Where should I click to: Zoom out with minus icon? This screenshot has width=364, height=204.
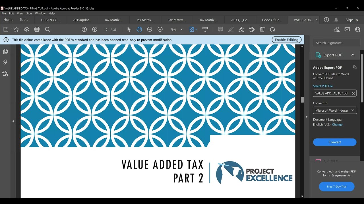point(150,29)
